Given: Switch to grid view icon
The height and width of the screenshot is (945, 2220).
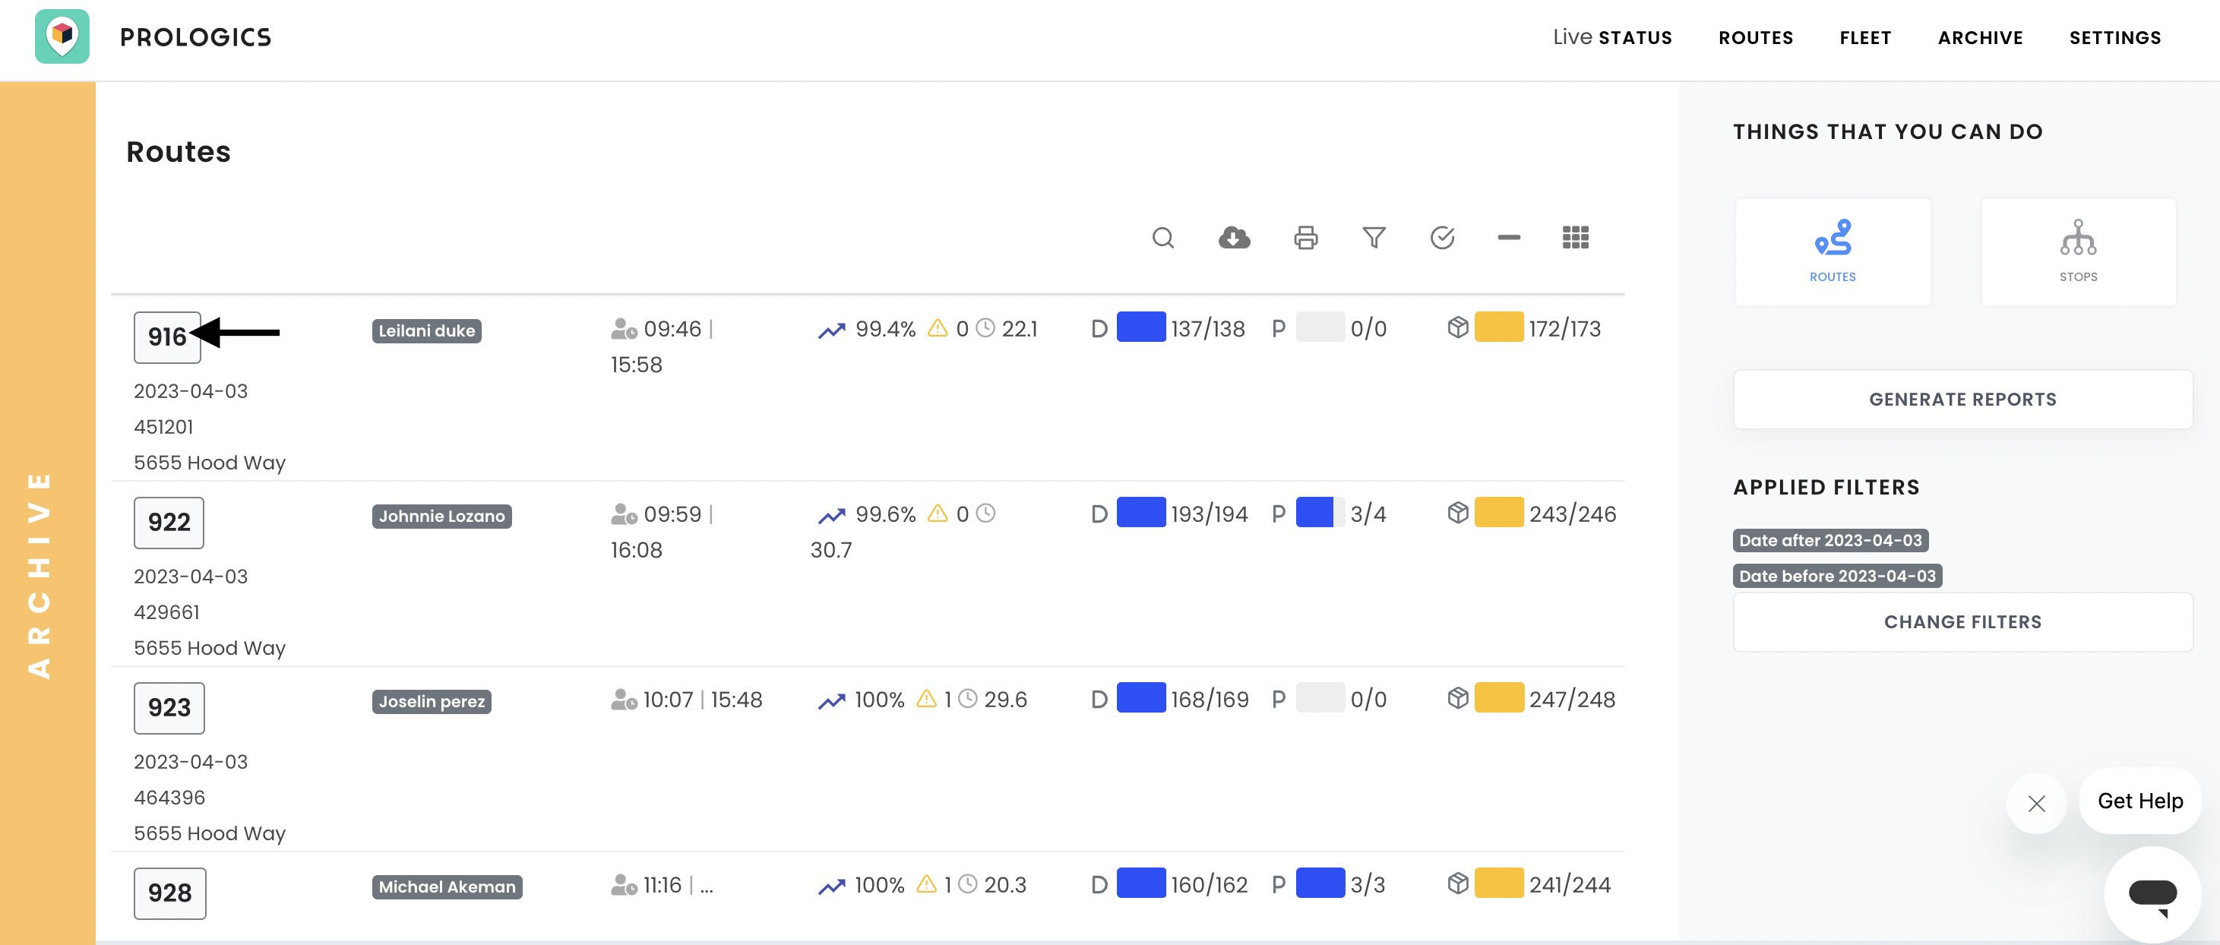Looking at the screenshot, I should click(x=1576, y=237).
